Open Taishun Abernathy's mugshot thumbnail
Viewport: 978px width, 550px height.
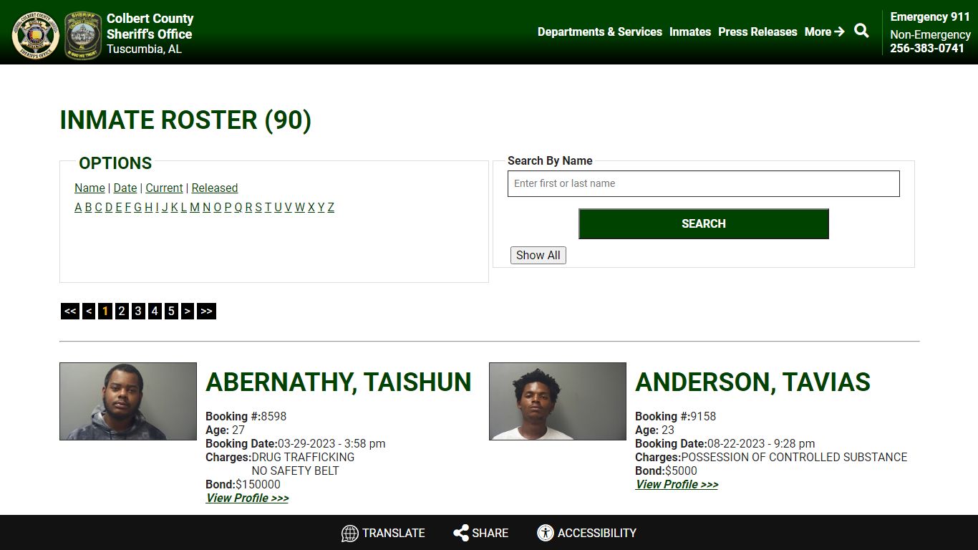pos(128,401)
